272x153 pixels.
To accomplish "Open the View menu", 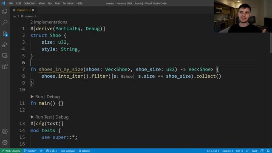I will (42, 3).
